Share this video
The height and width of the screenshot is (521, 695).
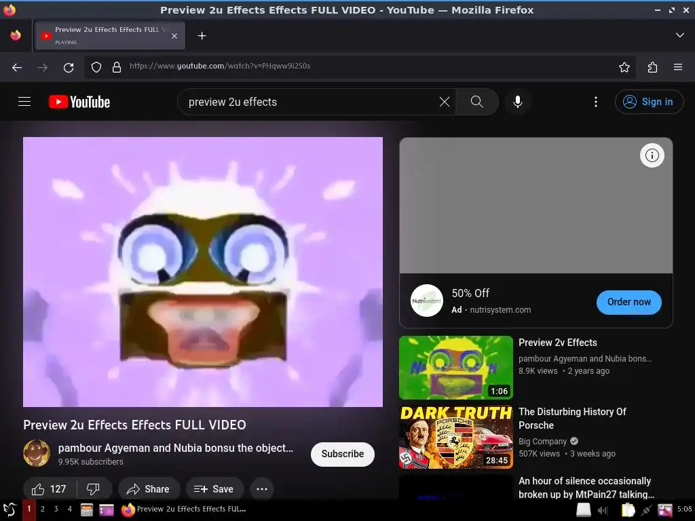(x=149, y=489)
